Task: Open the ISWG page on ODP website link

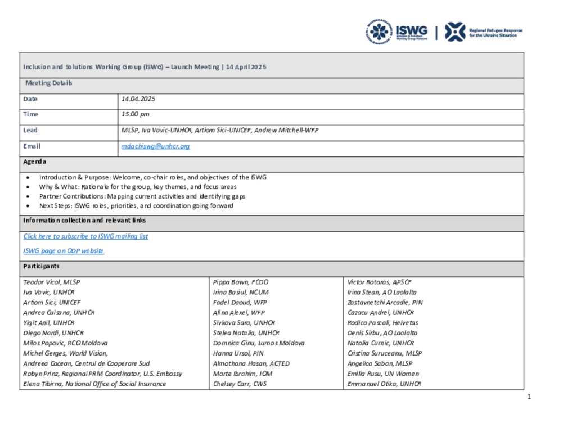Action: 64,251
